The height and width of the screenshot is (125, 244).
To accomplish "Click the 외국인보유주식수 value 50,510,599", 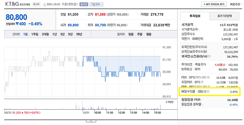I will (x=231, y=52).
